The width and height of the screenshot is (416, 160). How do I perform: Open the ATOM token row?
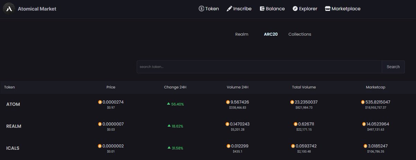pos(208,104)
